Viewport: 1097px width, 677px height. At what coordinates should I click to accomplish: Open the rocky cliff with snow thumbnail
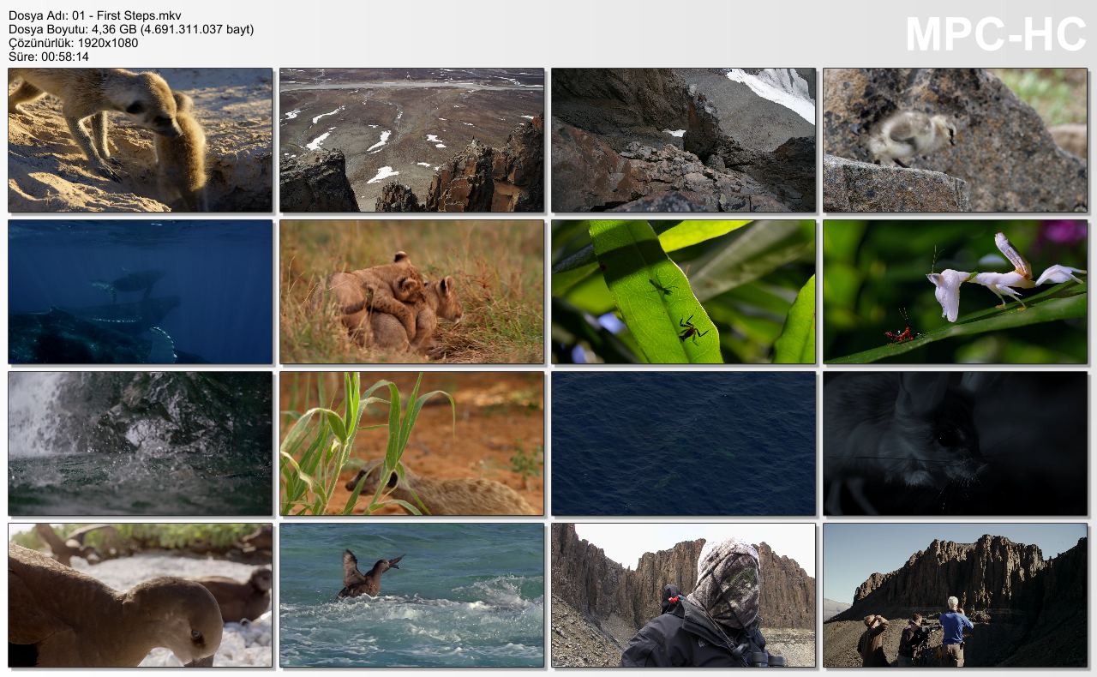(683, 140)
